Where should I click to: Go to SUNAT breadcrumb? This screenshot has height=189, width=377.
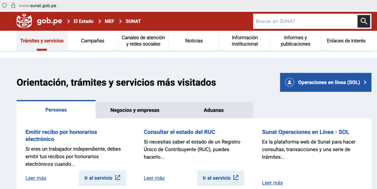(x=133, y=21)
